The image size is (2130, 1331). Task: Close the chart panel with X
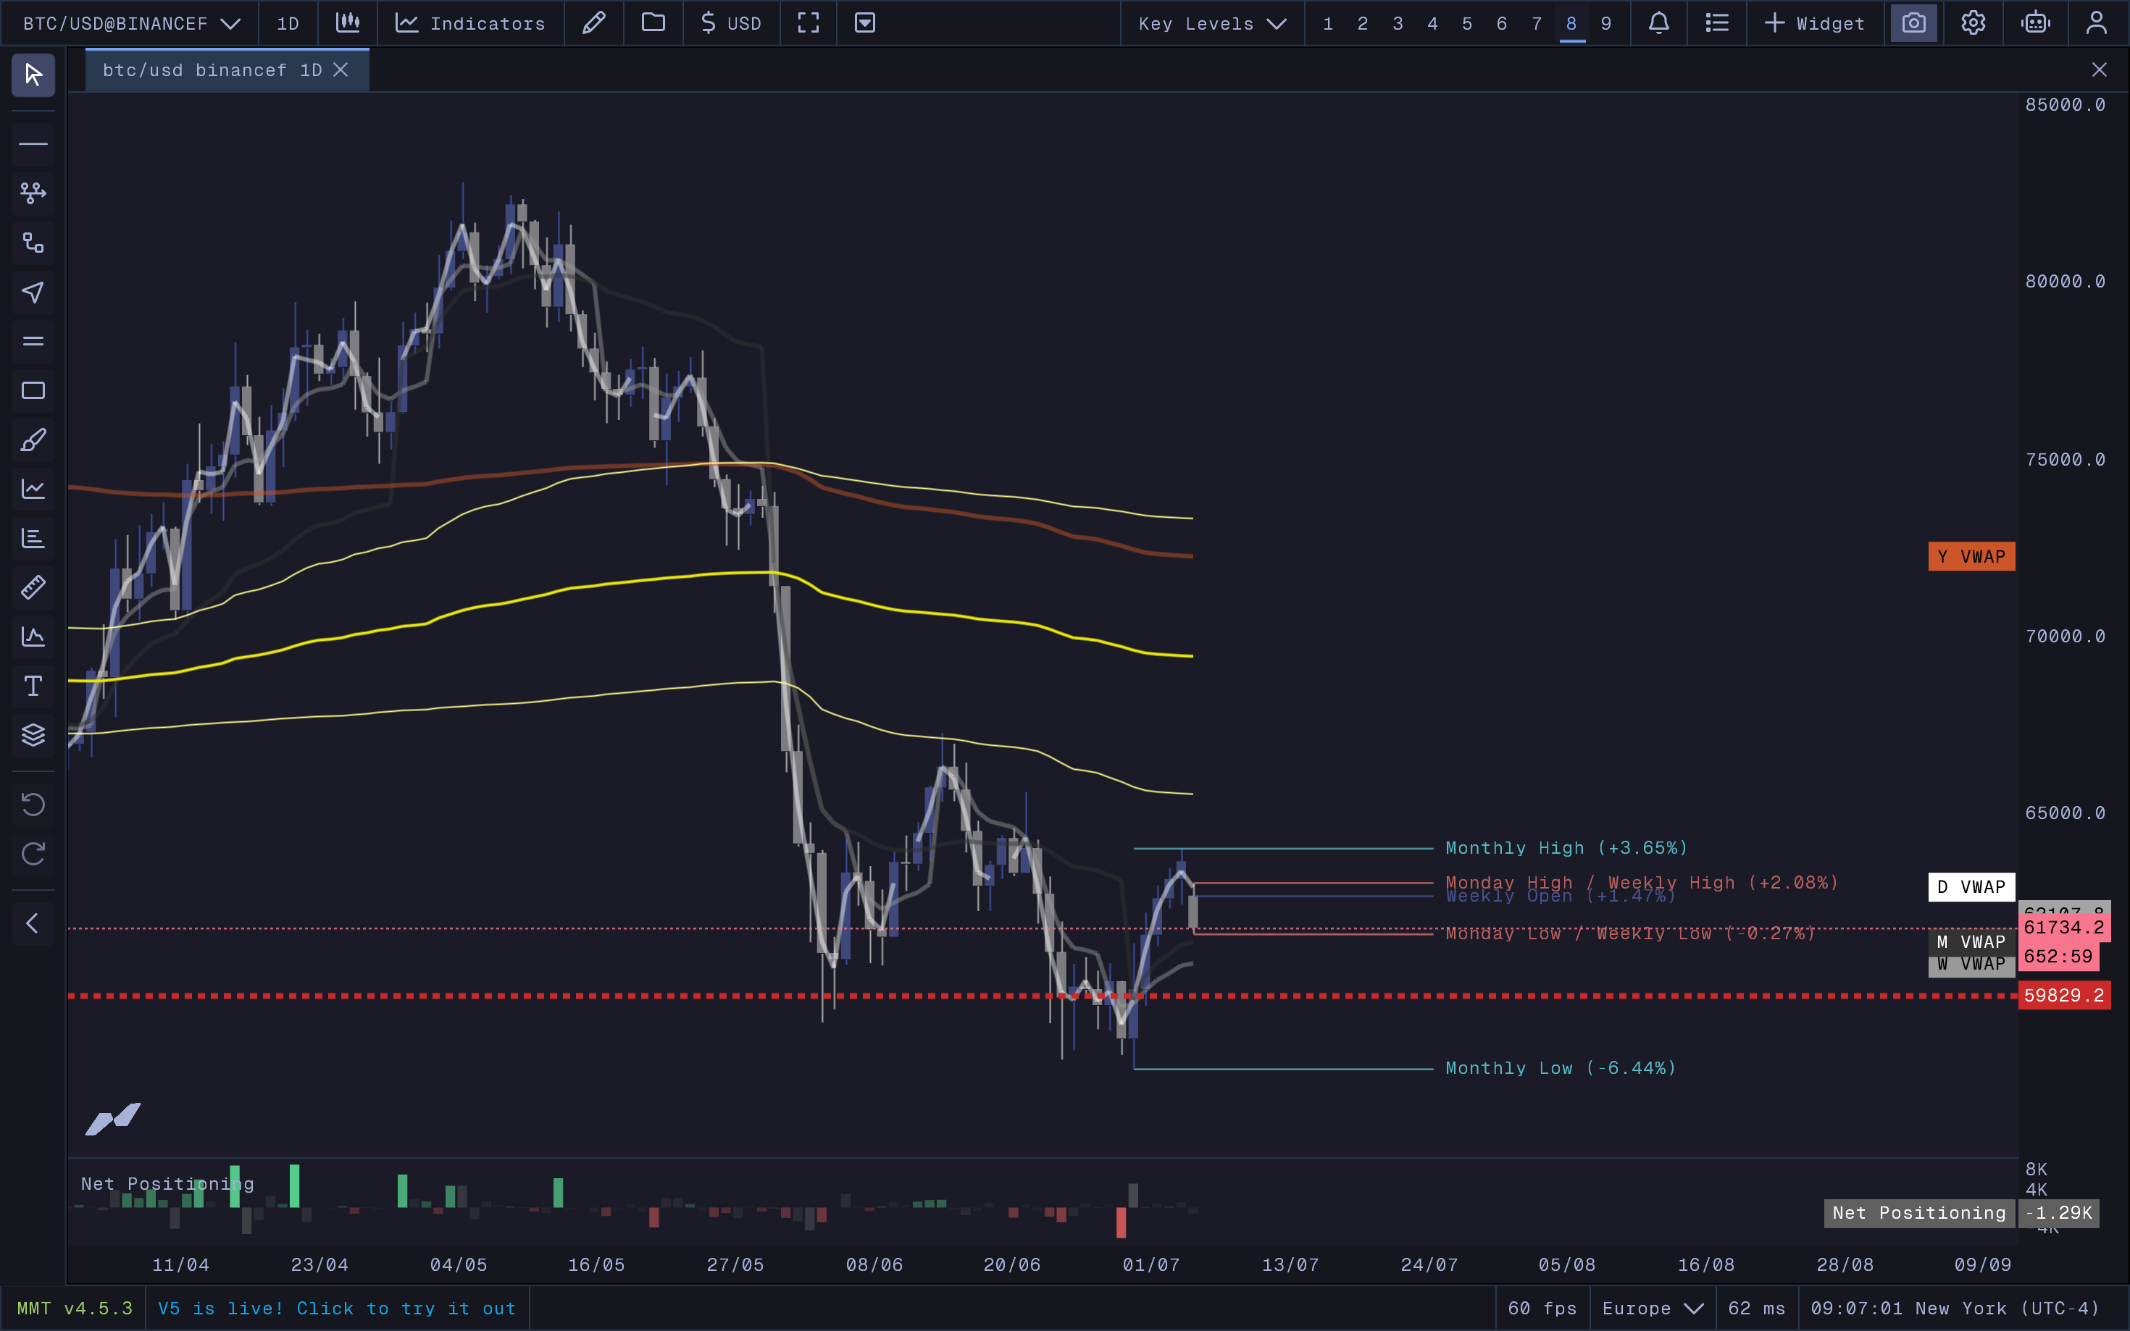[x=2099, y=70]
